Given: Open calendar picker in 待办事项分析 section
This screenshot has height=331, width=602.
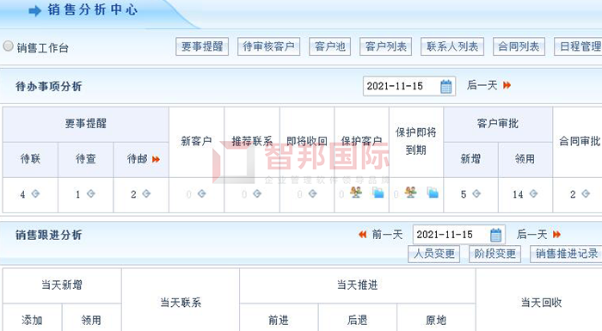Looking at the screenshot, I should 445,86.
